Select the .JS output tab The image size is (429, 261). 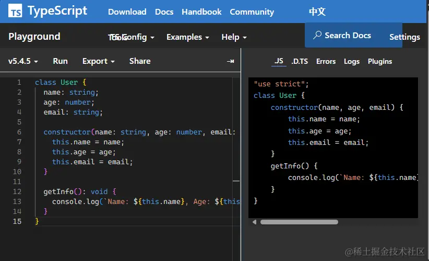(279, 61)
